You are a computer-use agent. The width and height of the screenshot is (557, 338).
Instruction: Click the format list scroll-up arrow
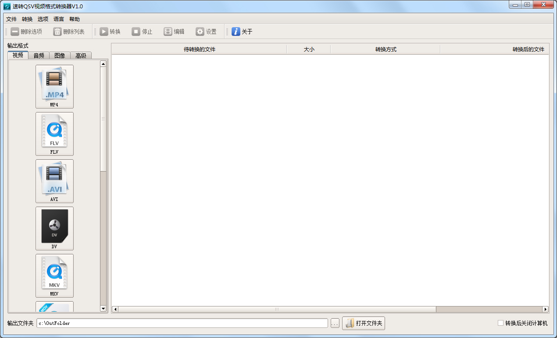104,64
